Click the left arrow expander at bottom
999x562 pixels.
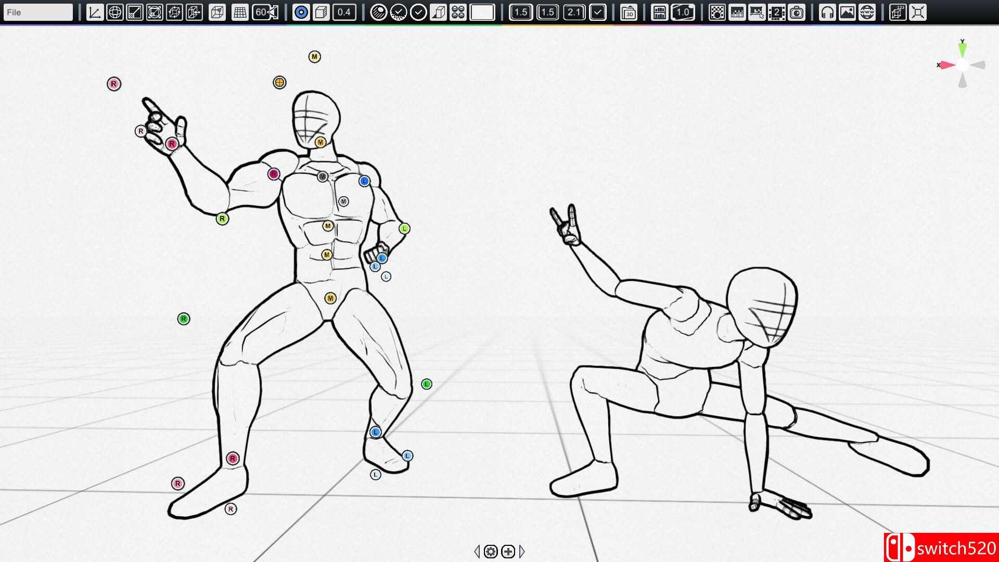(x=477, y=551)
